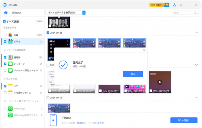Uncheck the メッセージ checkbox
The image size is (202, 128).
coord(5,64)
